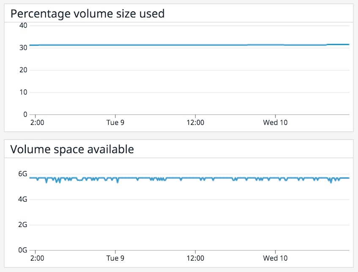This screenshot has width=358, height=272.
Task: Select the 'Wed 10' tick in the top chart
Action: 275,123
